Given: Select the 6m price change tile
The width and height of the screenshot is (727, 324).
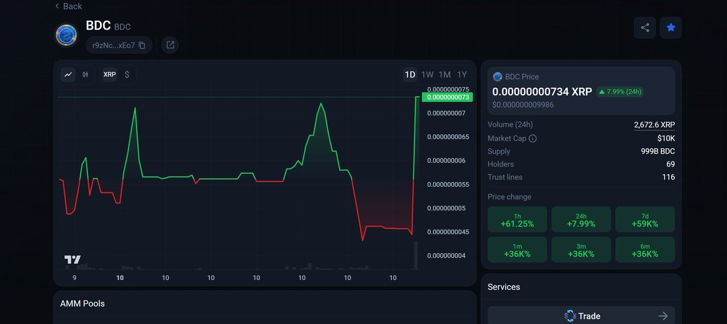Looking at the screenshot, I should (x=645, y=250).
